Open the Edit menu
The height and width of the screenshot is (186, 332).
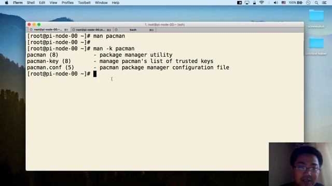click(x=42, y=3)
